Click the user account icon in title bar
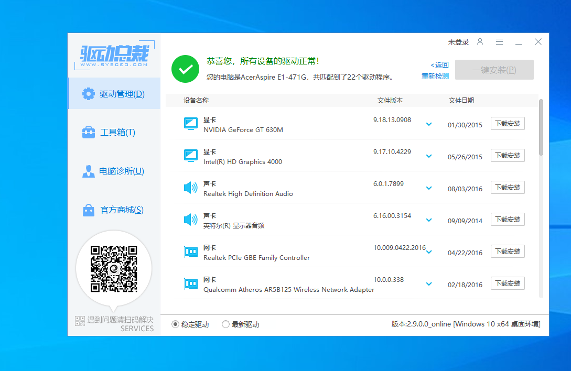571x371 pixels. 480,42
